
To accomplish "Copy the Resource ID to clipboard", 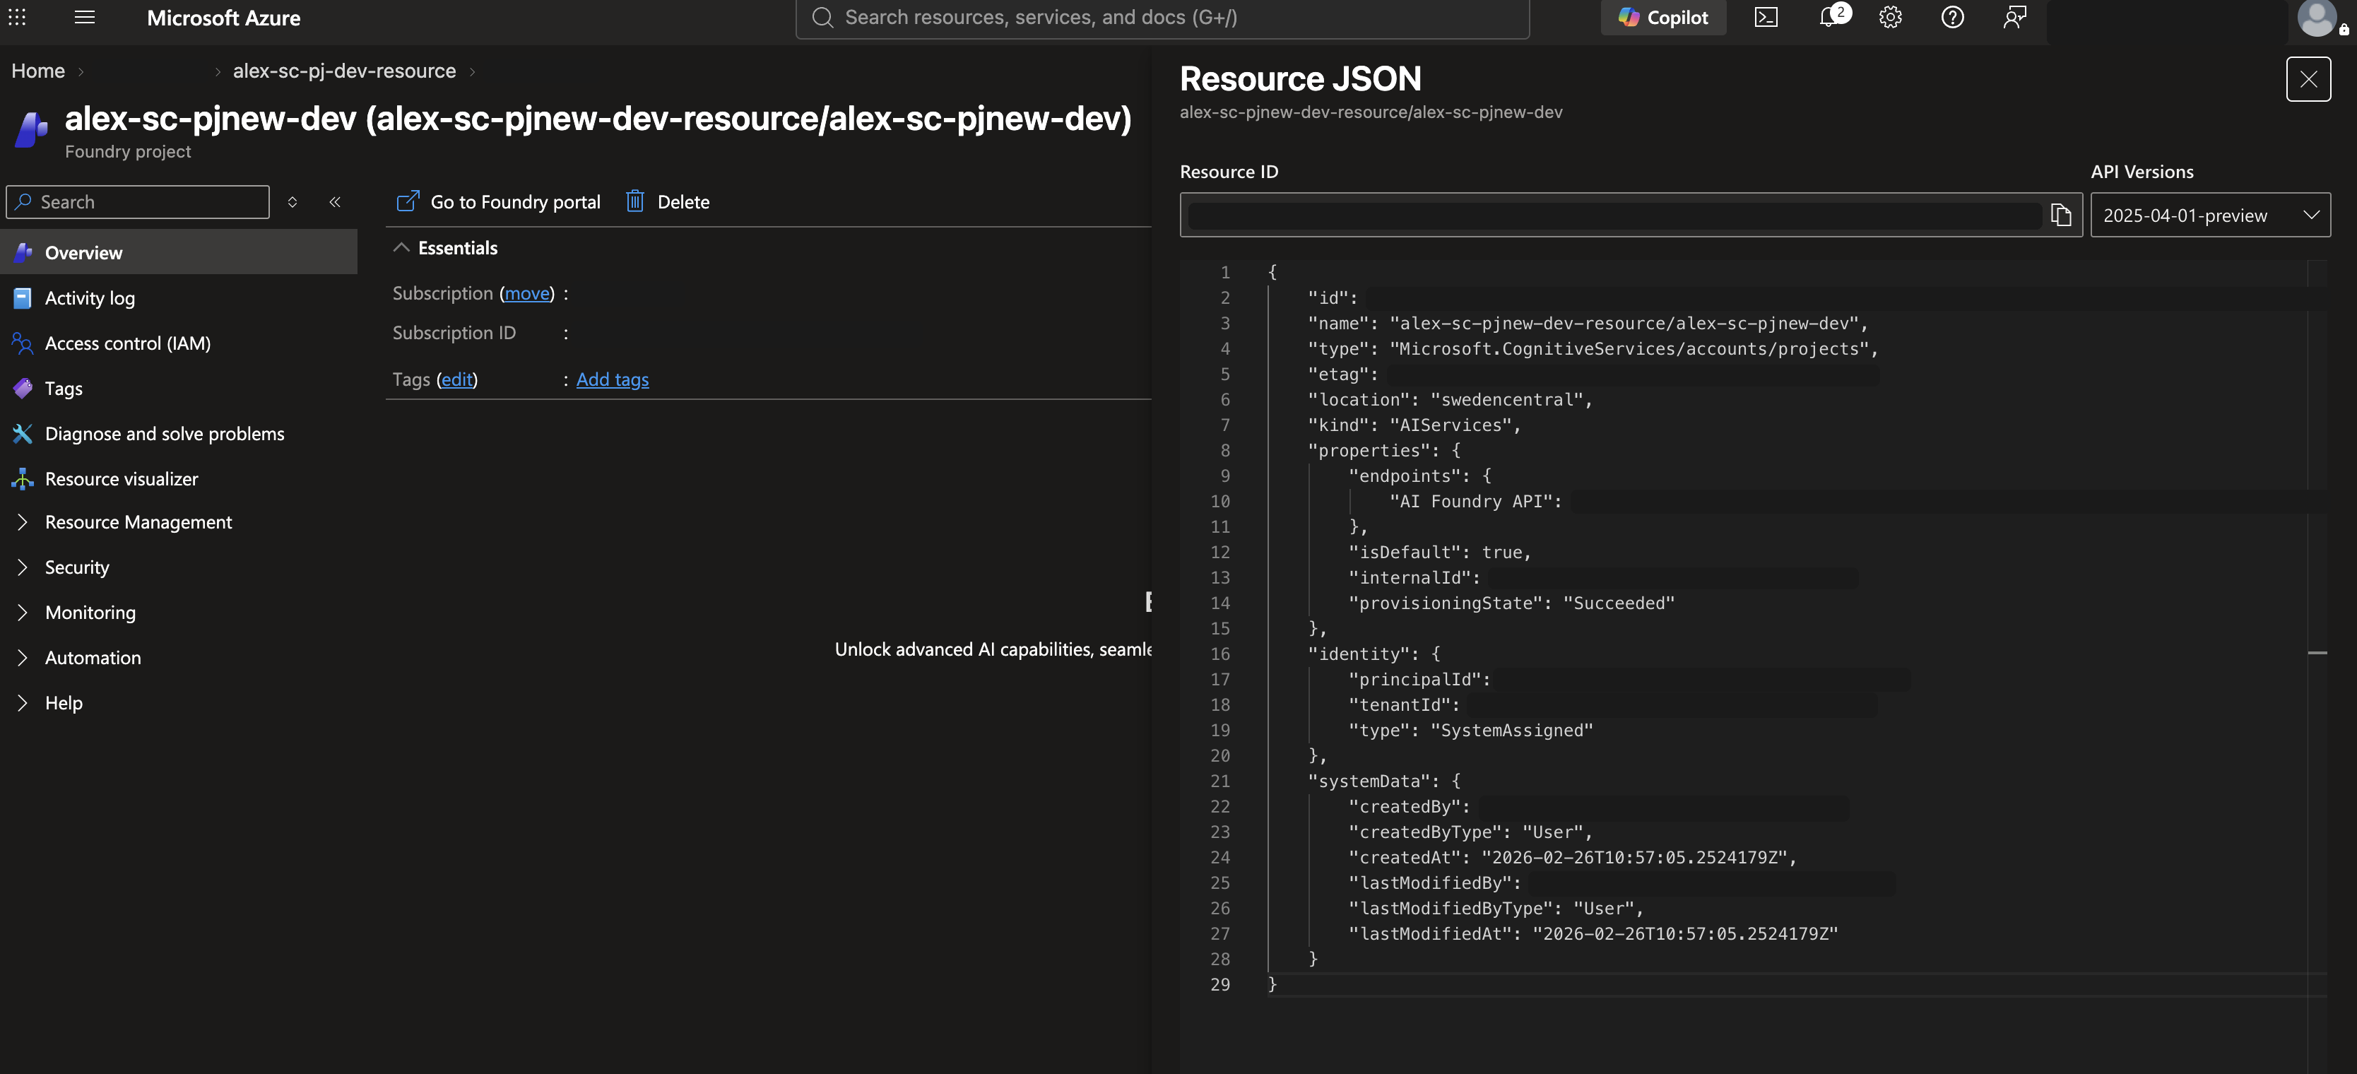I will 2060,215.
